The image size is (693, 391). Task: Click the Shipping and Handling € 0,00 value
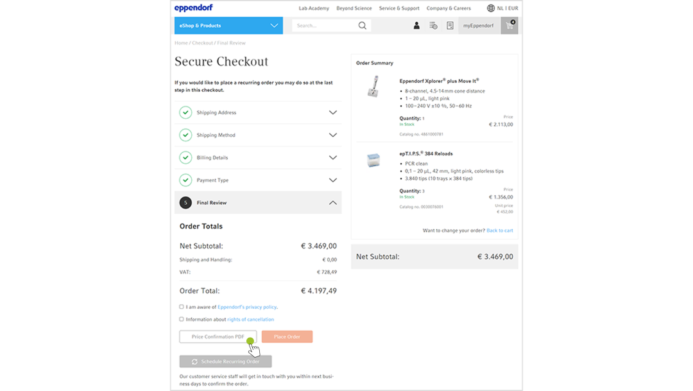click(x=329, y=259)
